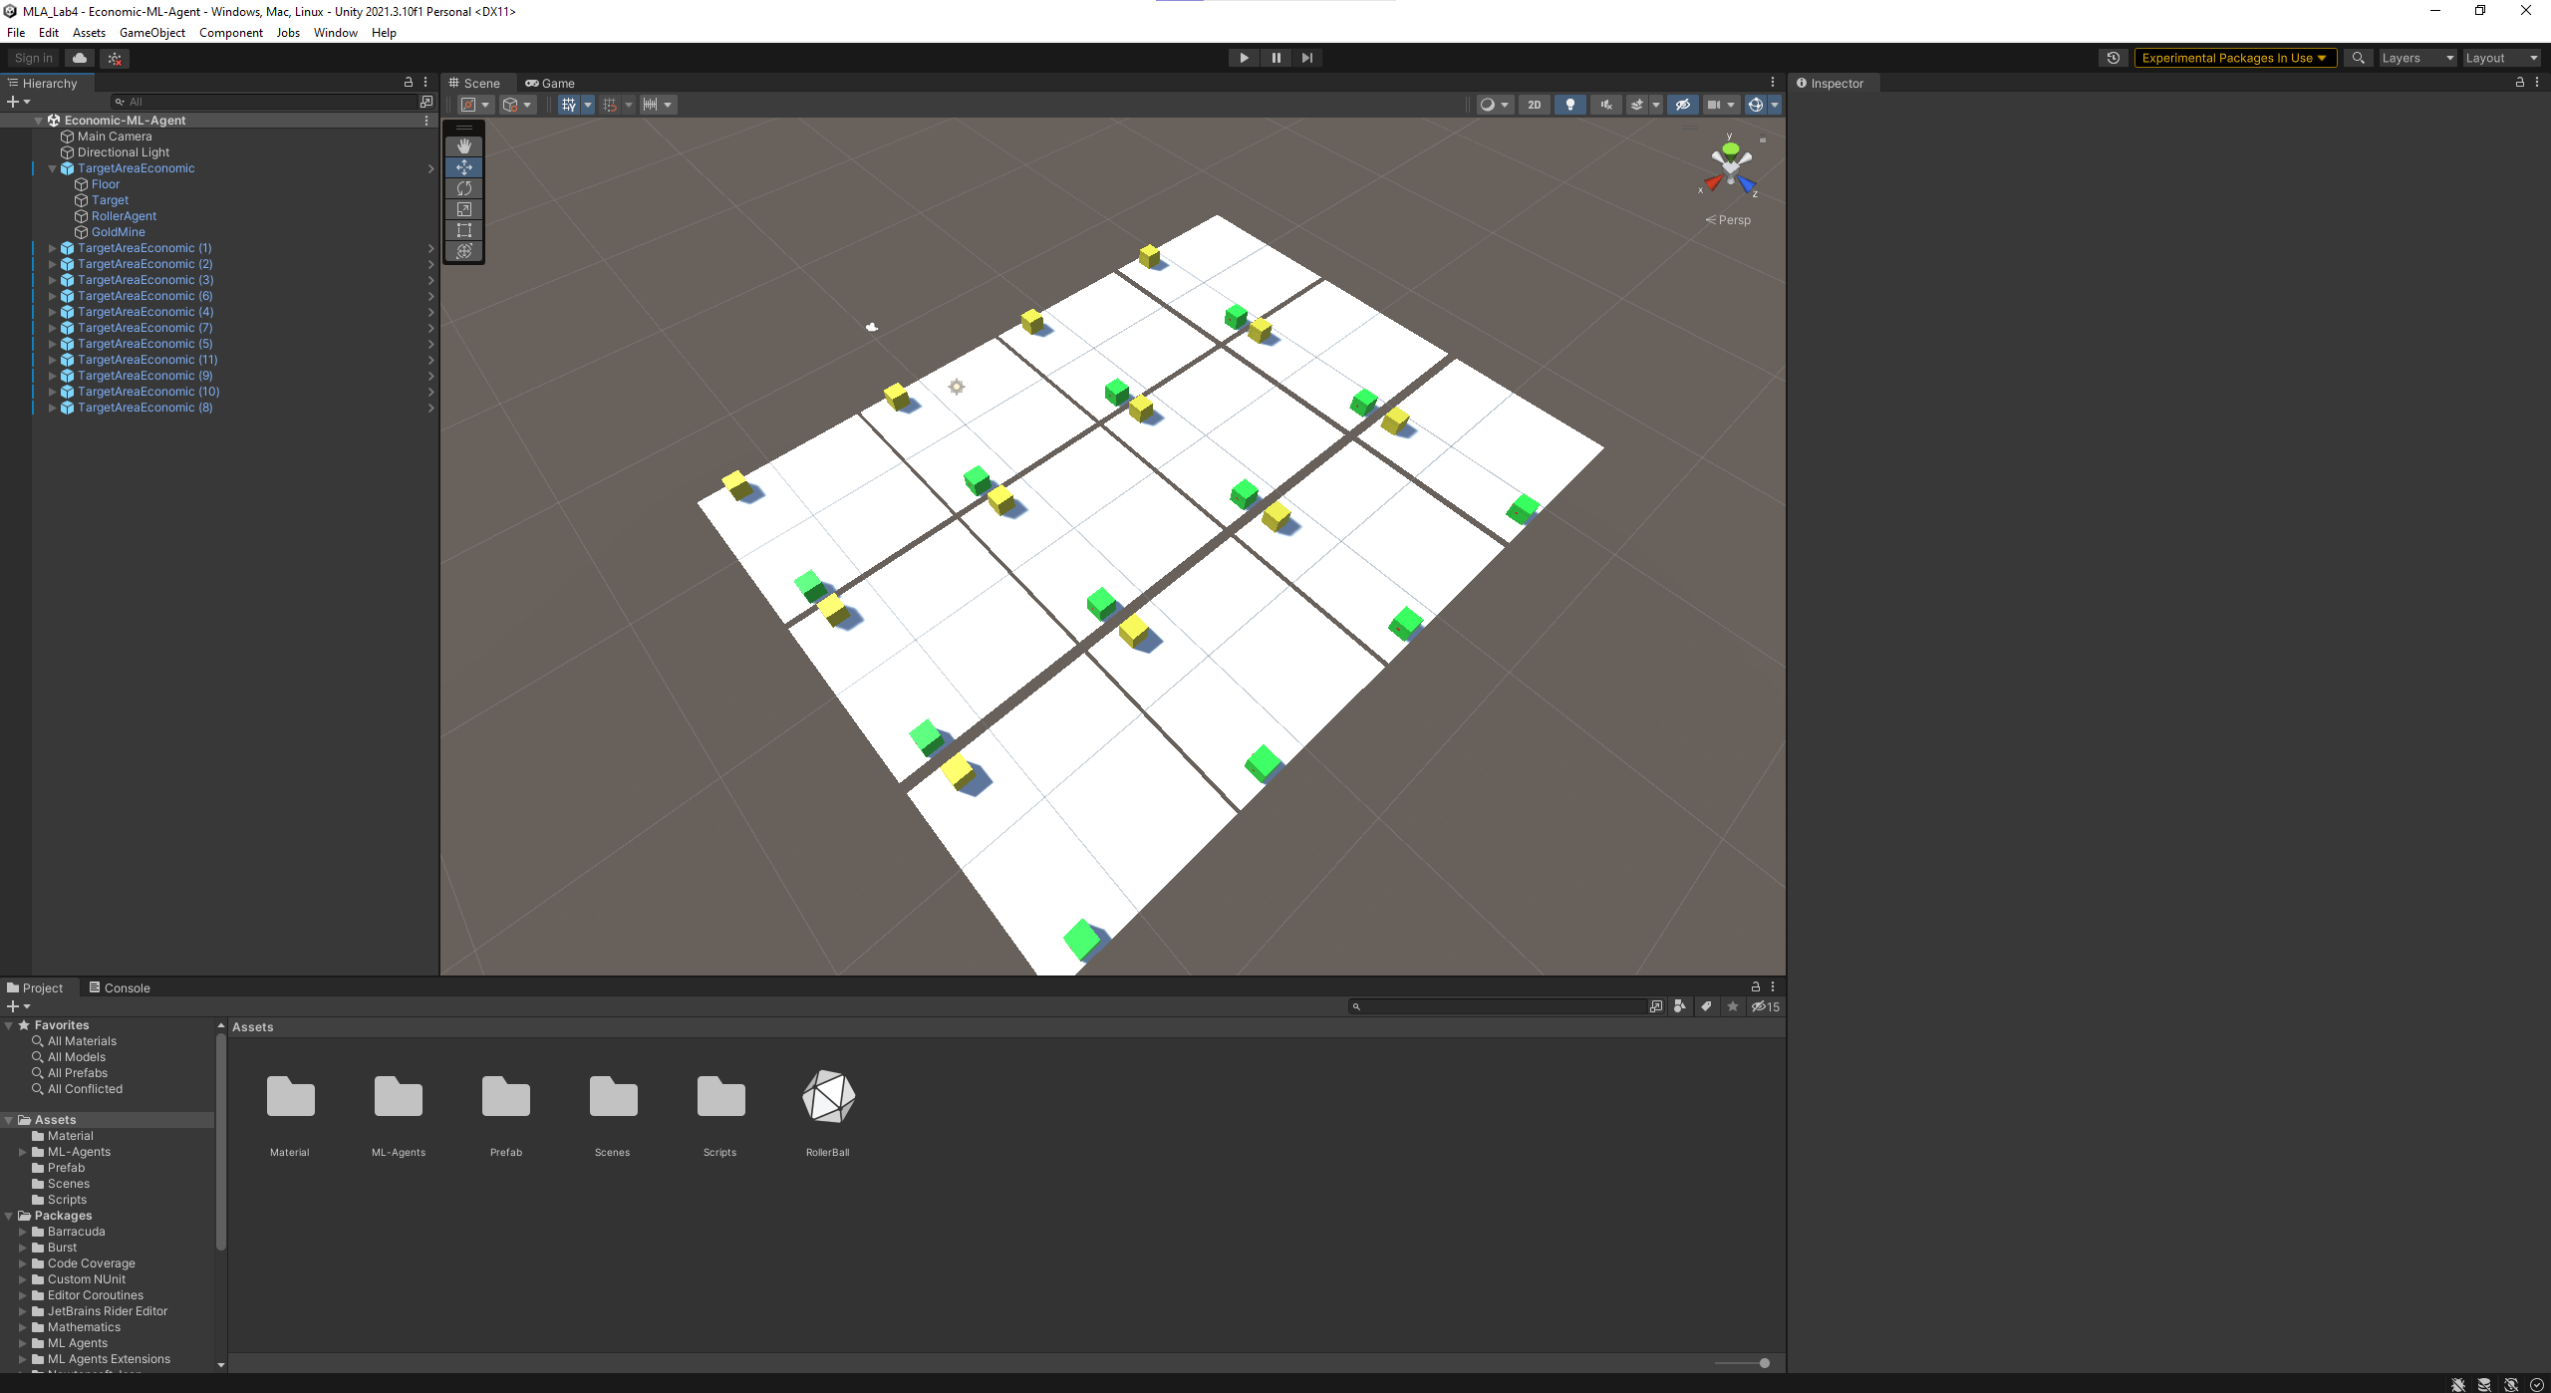
Task: Expand TargetAreaEconomic (1) in the Hierarchy
Action: (x=52, y=248)
